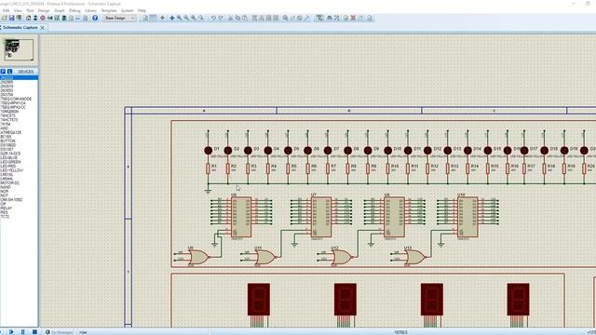
Task: Select the highlighted first device in the list
Action: pyautogui.click(x=19, y=78)
